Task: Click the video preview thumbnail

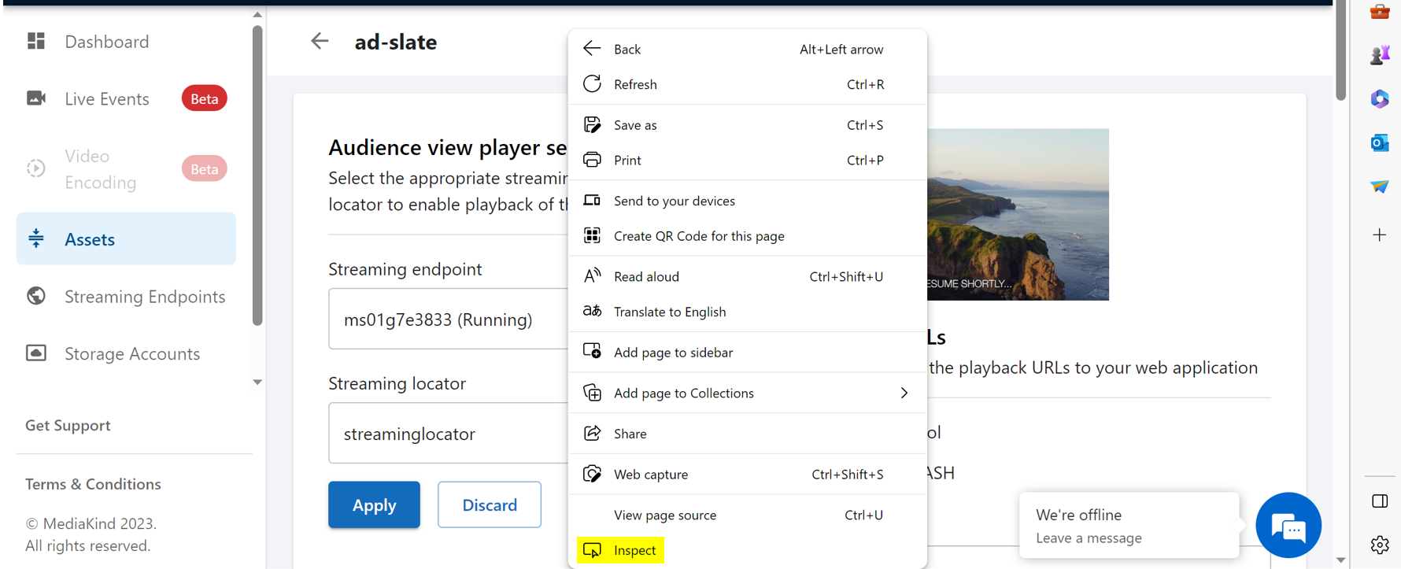Action: coord(1018,214)
